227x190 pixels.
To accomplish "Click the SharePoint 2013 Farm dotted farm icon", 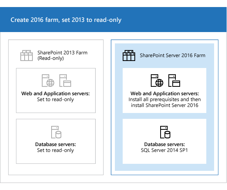I will point(27,56).
